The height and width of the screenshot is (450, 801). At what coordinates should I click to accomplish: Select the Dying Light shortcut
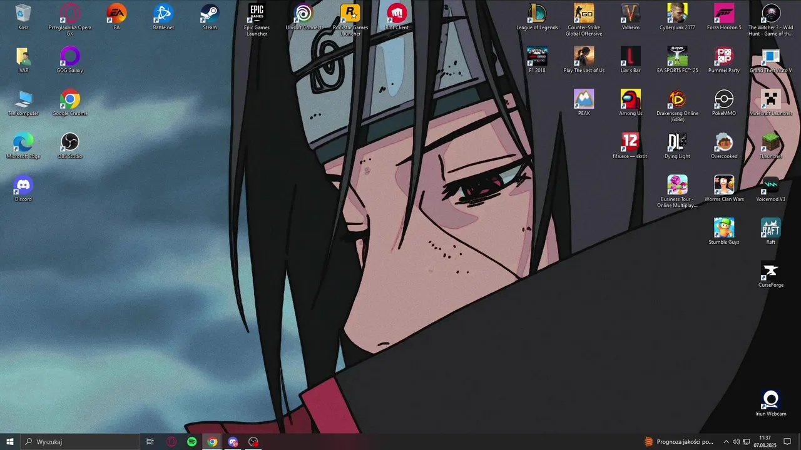coord(677,146)
